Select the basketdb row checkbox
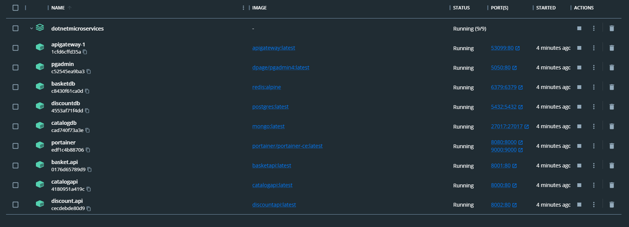Screen dimensions: 629x227 pyautogui.click(x=15, y=87)
